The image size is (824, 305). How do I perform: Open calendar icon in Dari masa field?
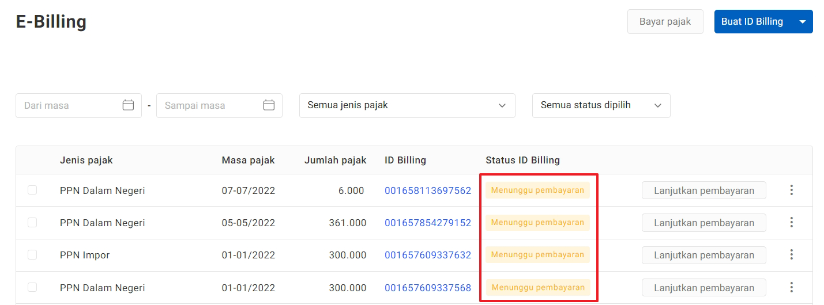[128, 105]
